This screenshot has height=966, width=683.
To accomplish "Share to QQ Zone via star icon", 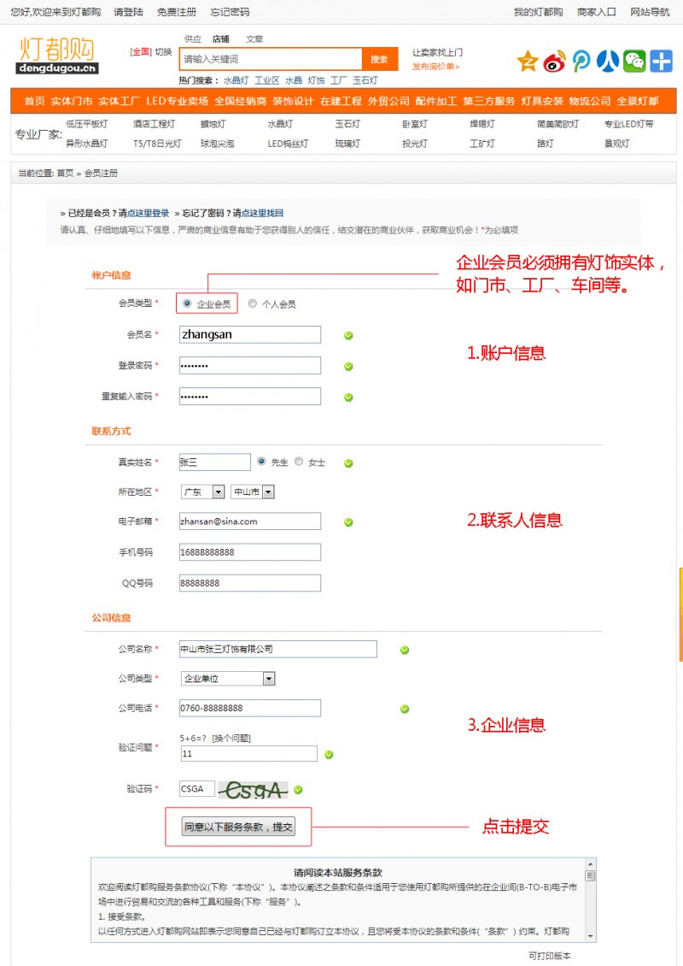I will coord(528,62).
